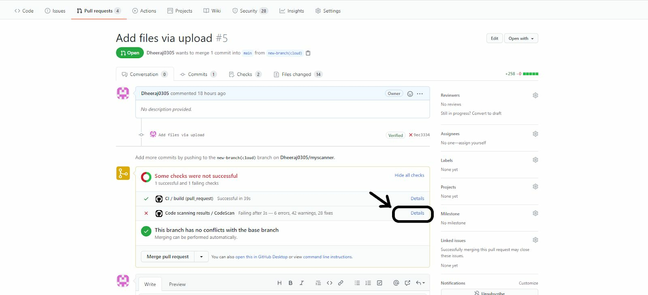Click the green diff stat bar
648x295 pixels.
click(530, 74)
